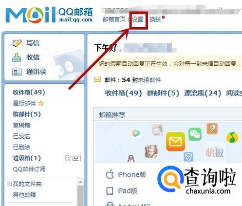Open the contacts card icon
The width and height of the screenshot is (242, 206).
pos(17,72)
